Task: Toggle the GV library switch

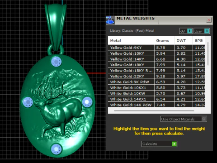Action: point(186,31)
